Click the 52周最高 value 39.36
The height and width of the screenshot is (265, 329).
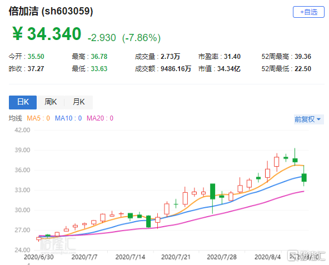pyautogui.click(x=303, y=57)
